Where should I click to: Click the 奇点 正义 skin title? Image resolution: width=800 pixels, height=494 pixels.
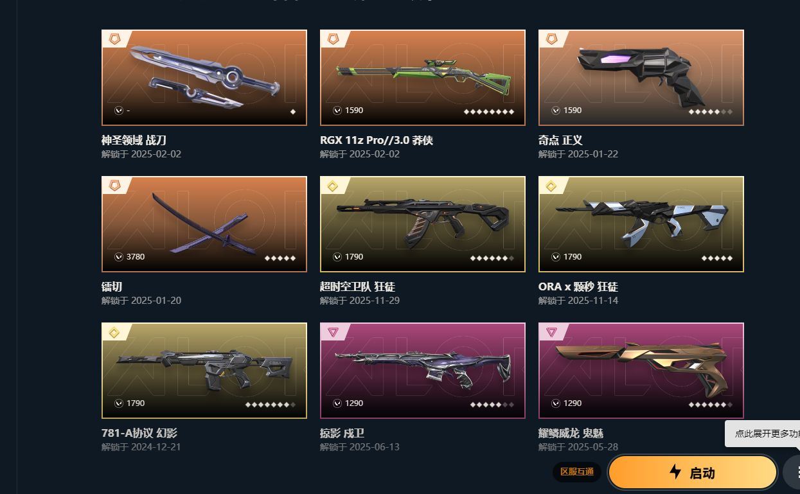pos(560,140)
